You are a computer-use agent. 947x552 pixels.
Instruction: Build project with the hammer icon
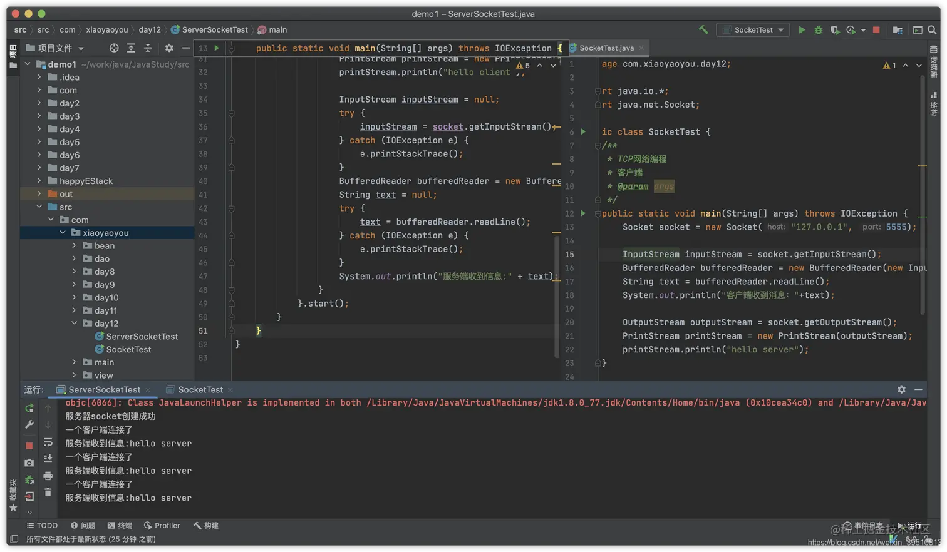(703, 30)
